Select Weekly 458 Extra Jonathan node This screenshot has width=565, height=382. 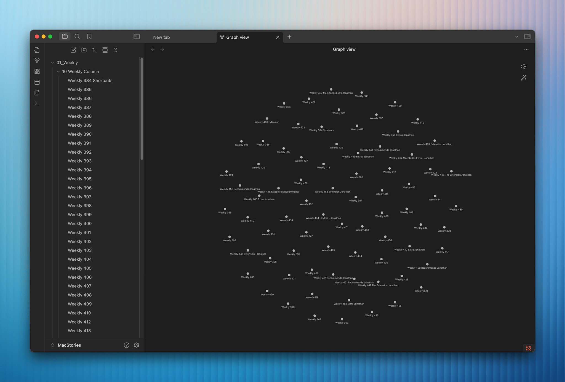349,300
